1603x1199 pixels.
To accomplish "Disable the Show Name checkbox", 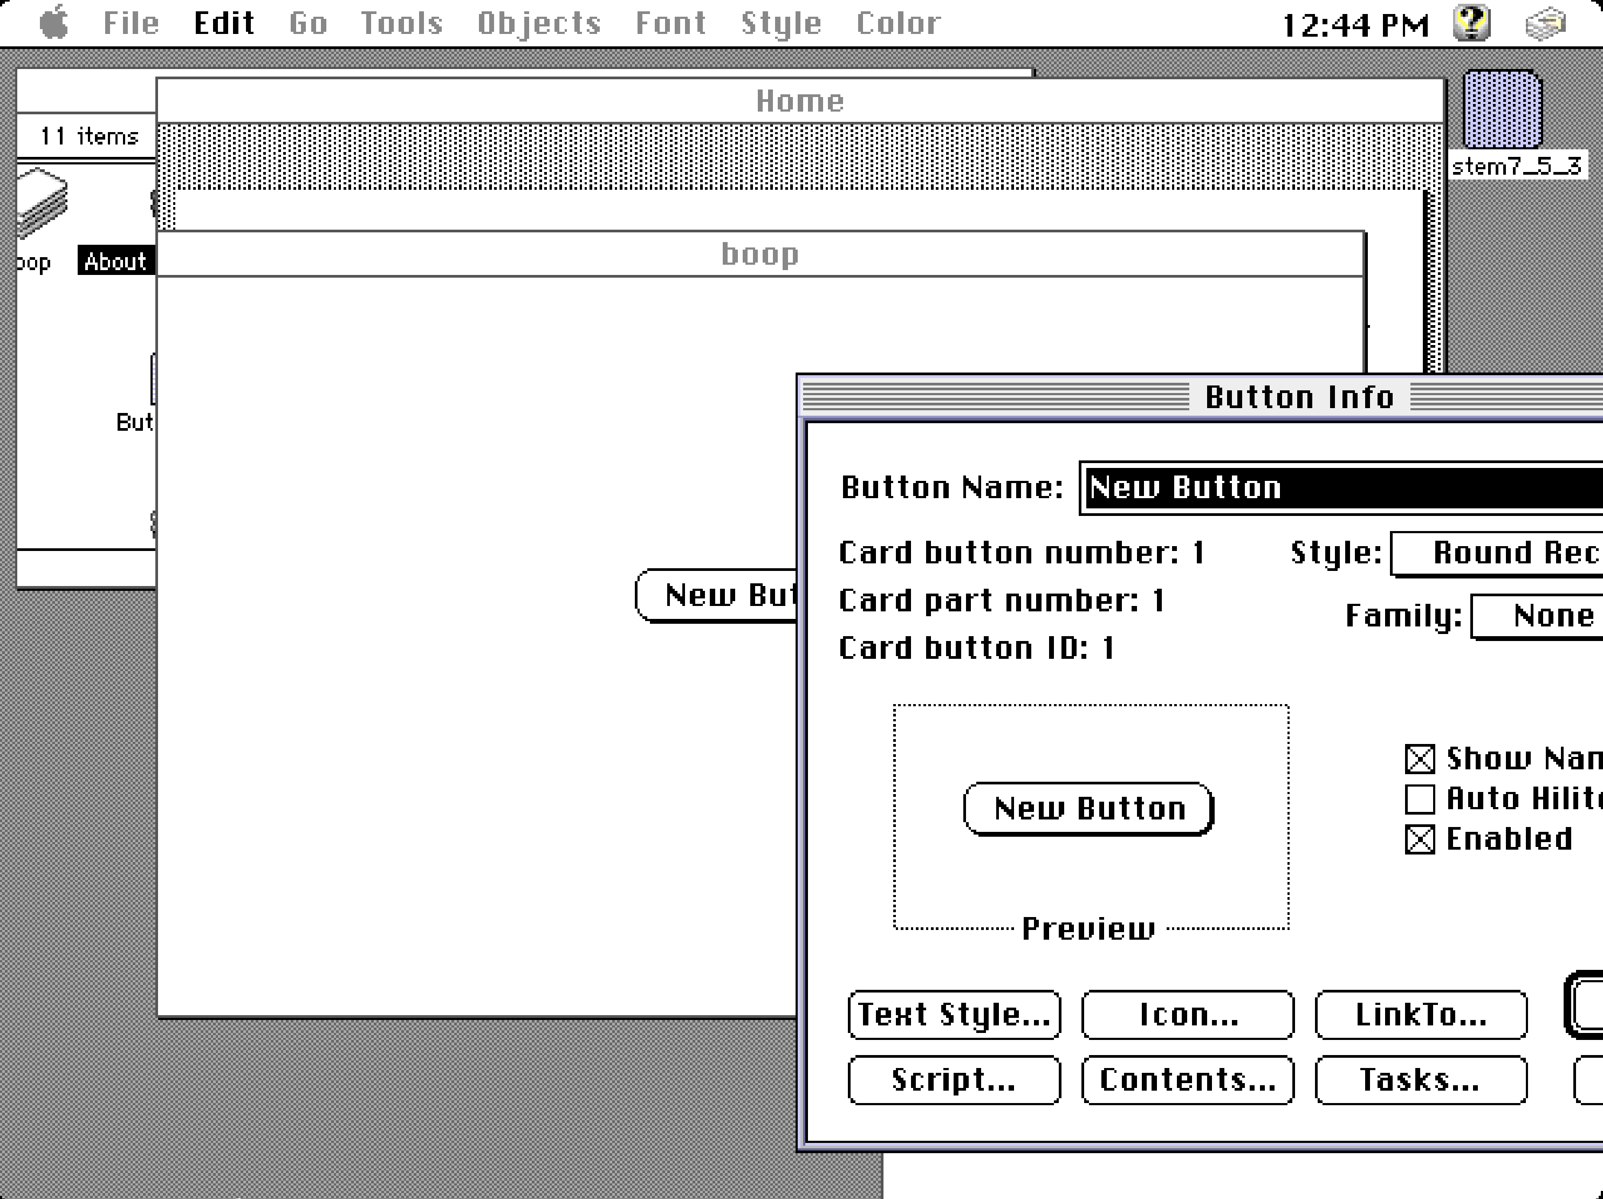I will 1419,759.
